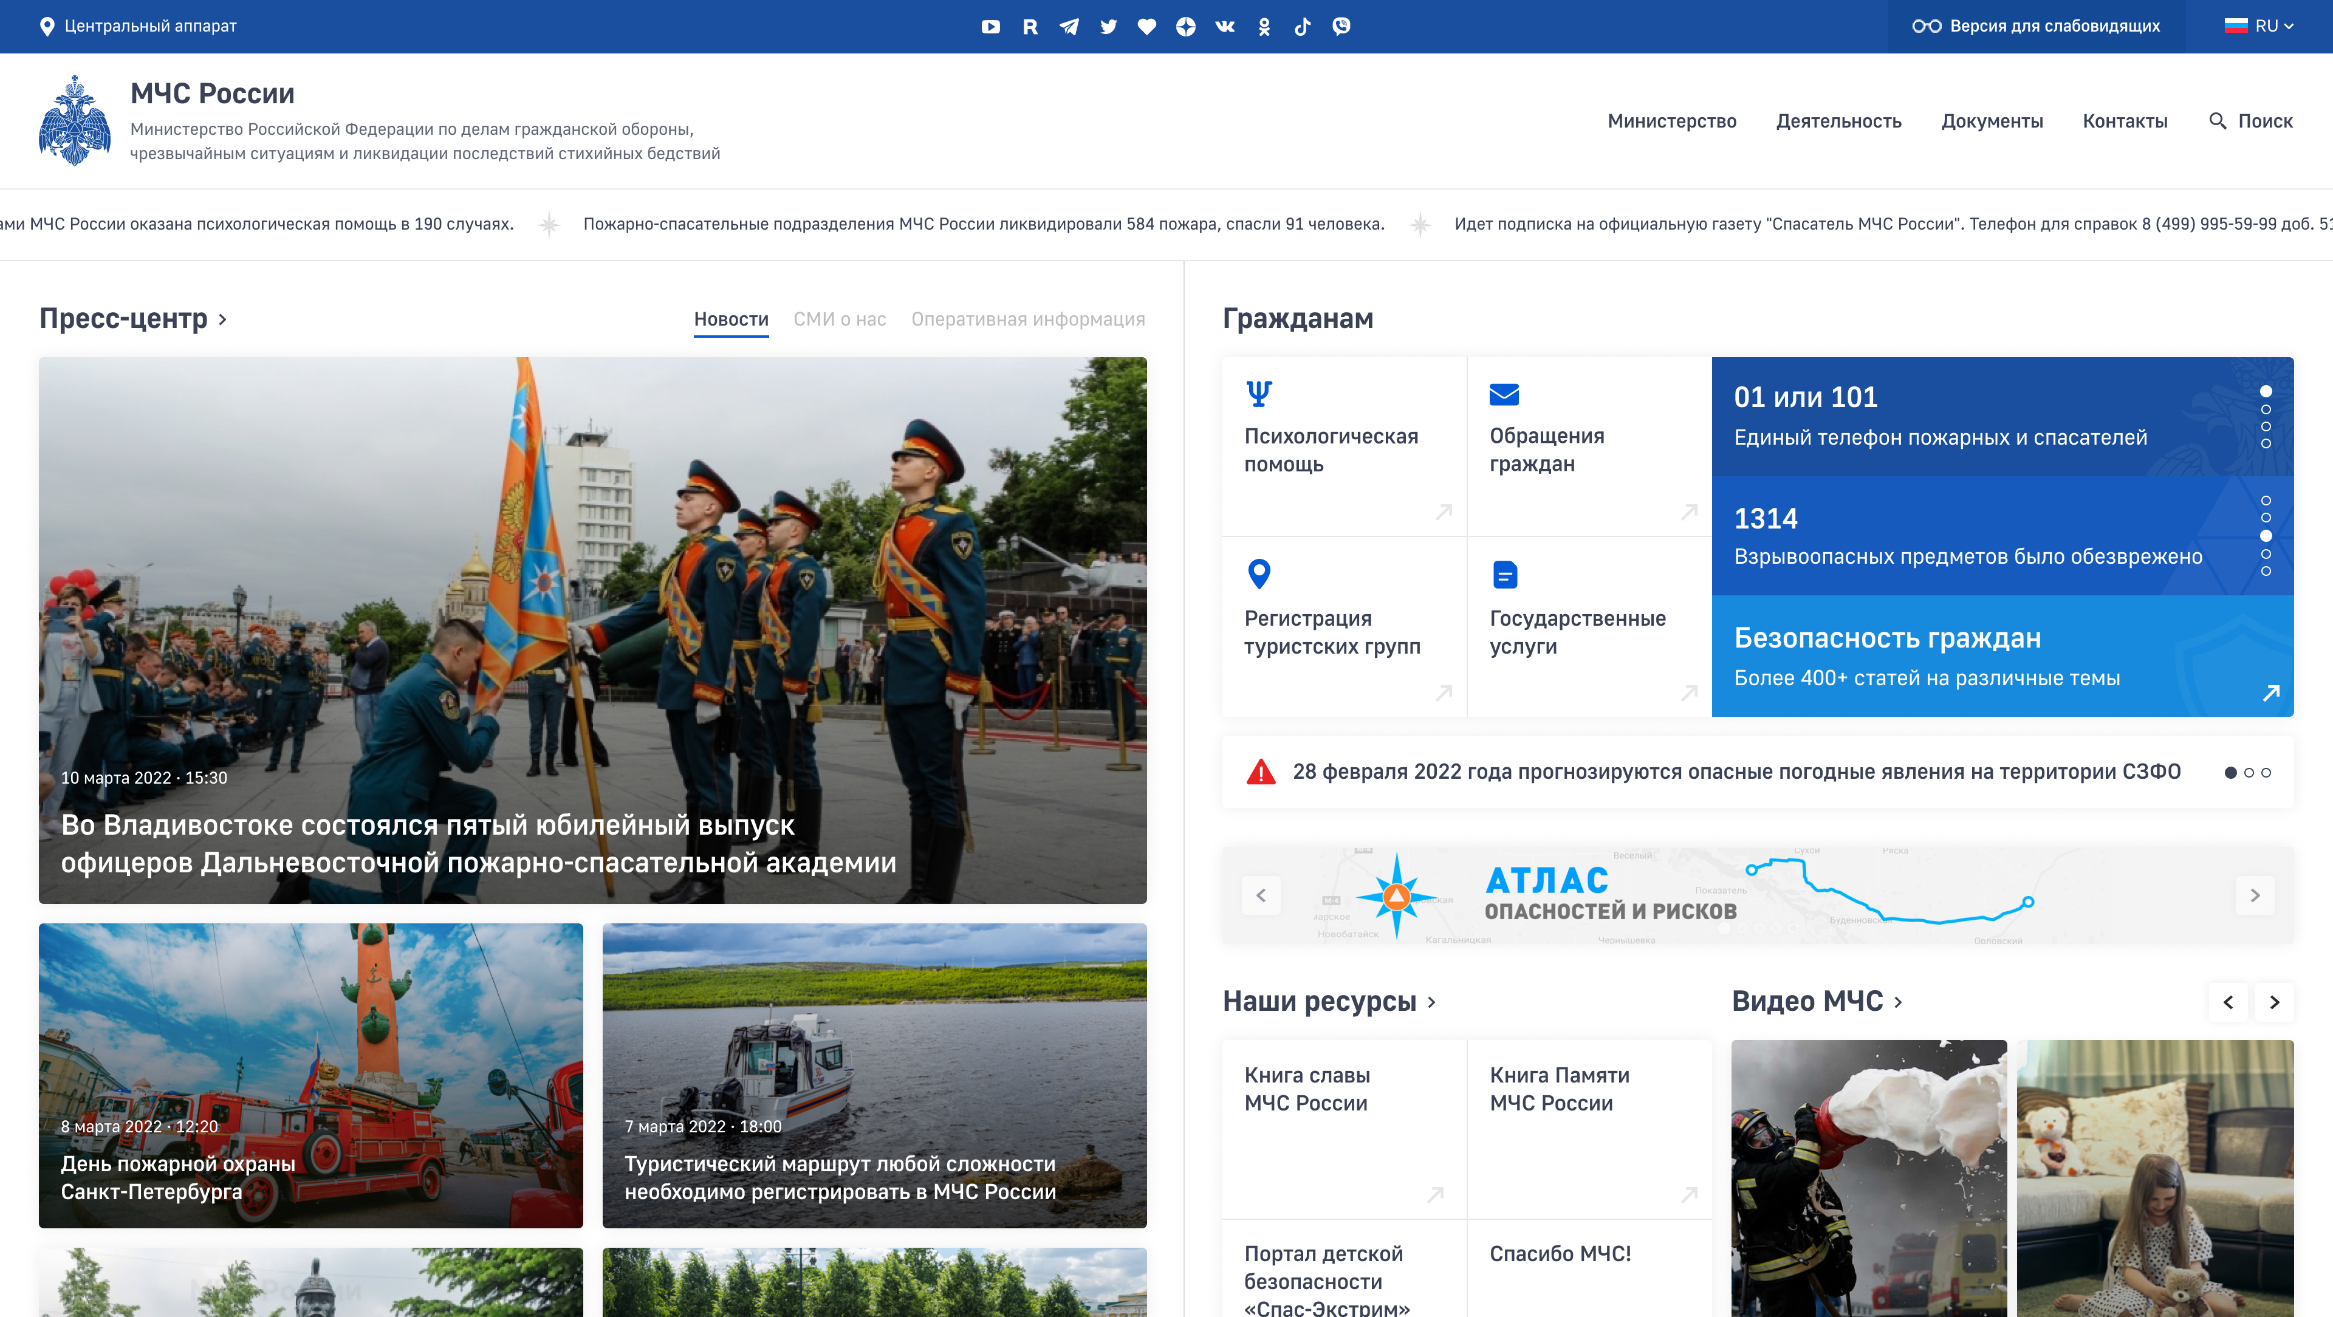Open the Rutube 'R' icon
This screenshot has height=1317, width=2333.
tap(1030, 26)
